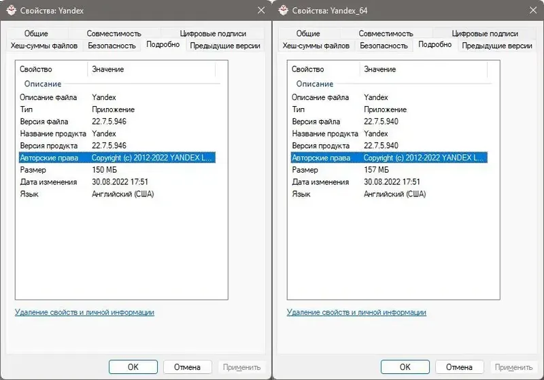Image resolution: width=544 pixels, height=380 pixels.
Task: Select Название продукта row in Yandex window
Action: (117, 133)
